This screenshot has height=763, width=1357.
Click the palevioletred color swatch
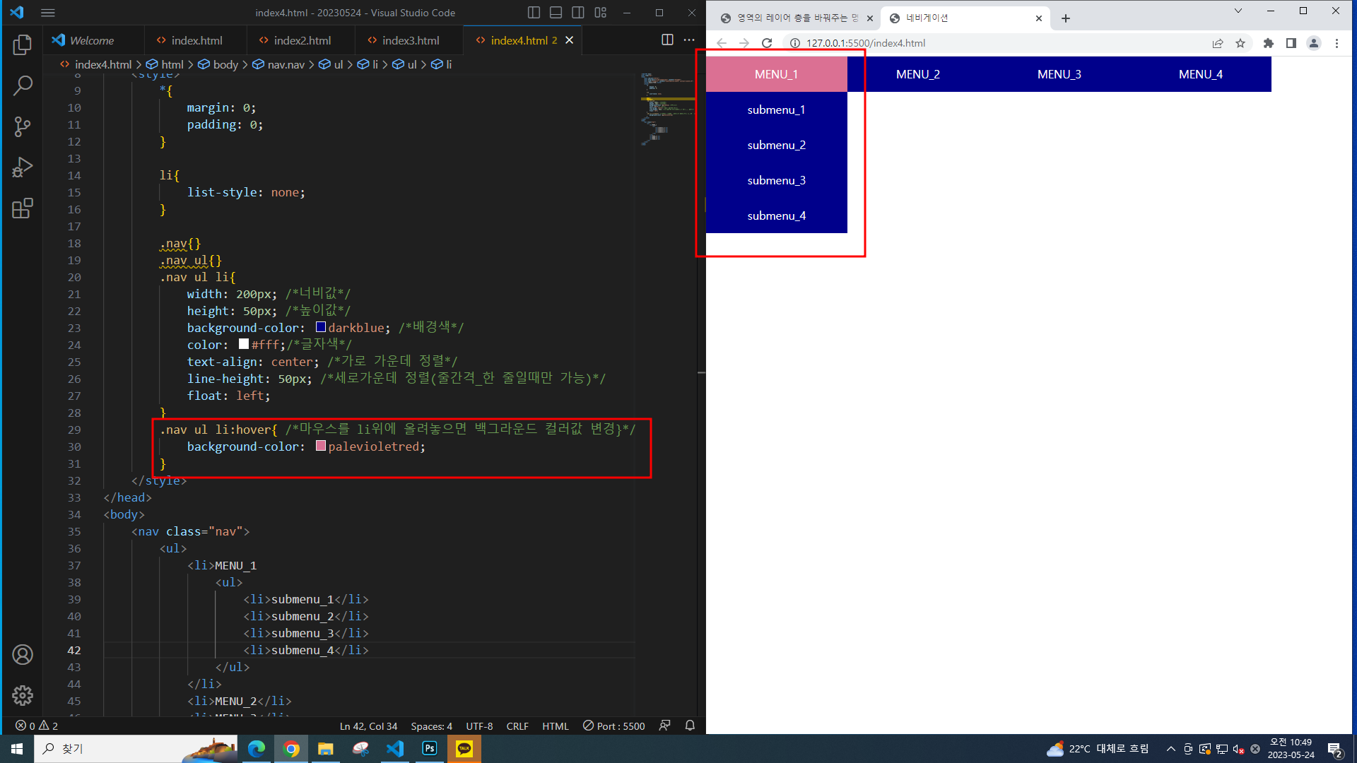[x=320, y=446]
